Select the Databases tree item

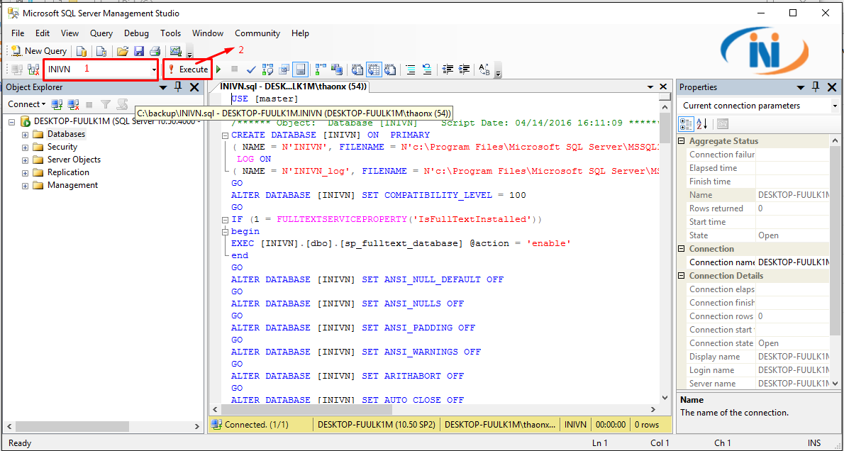point(66,134)
